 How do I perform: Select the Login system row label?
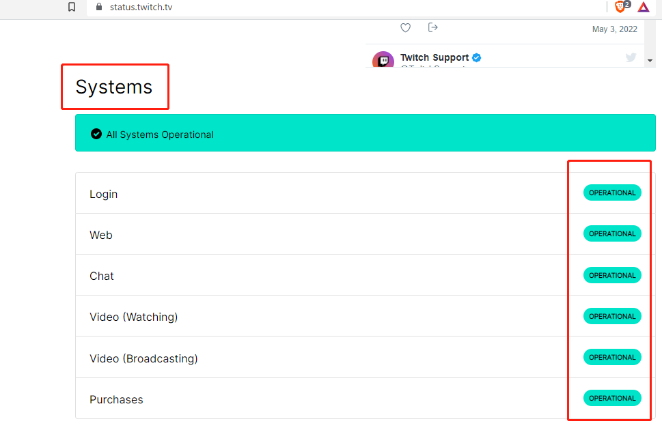[103, 194]
